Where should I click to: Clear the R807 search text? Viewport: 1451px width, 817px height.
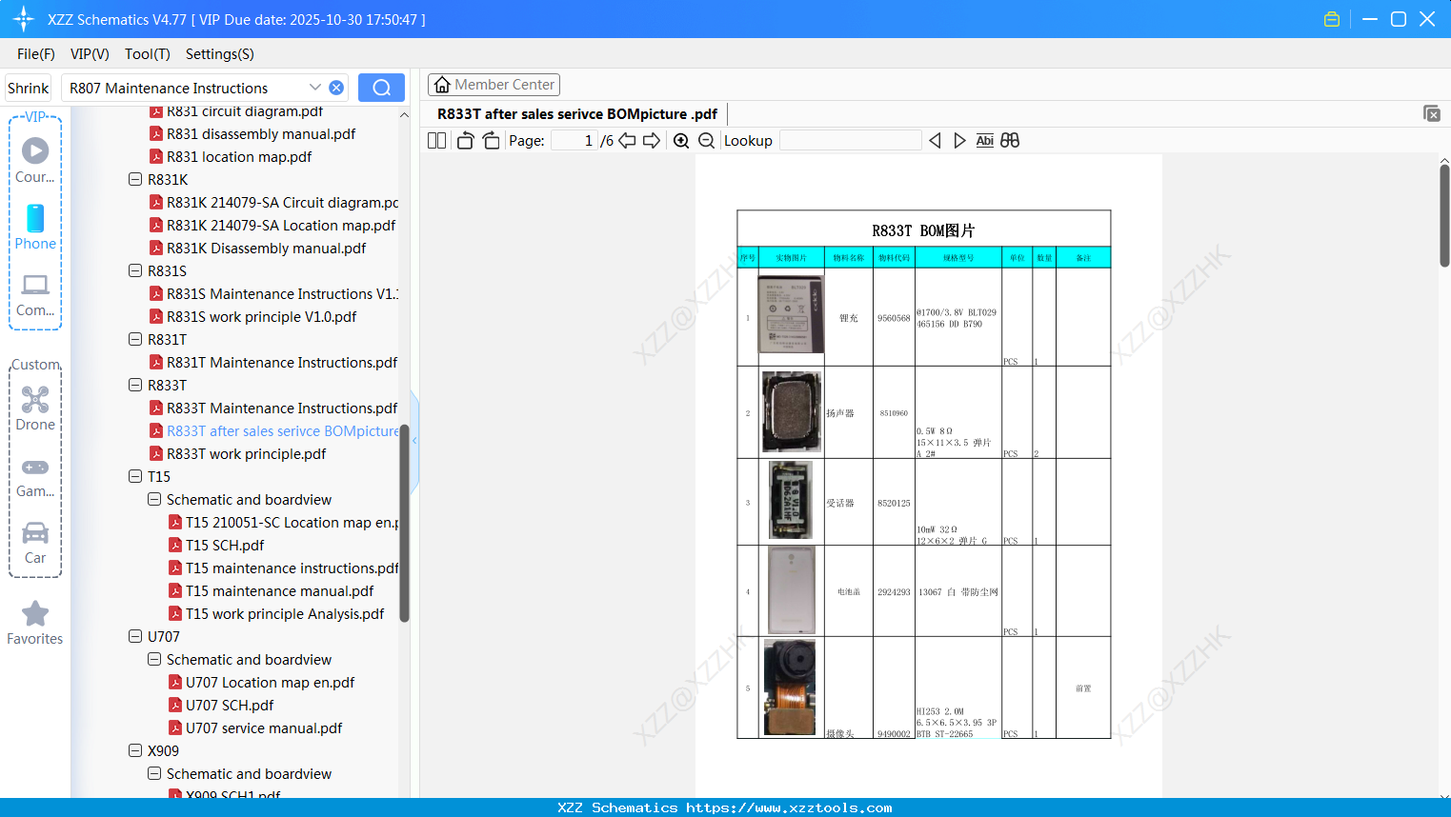click(336, 88)
